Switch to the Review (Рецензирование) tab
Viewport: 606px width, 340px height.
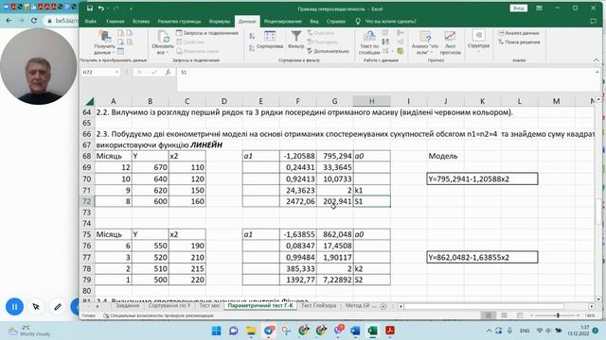[282, 21]
